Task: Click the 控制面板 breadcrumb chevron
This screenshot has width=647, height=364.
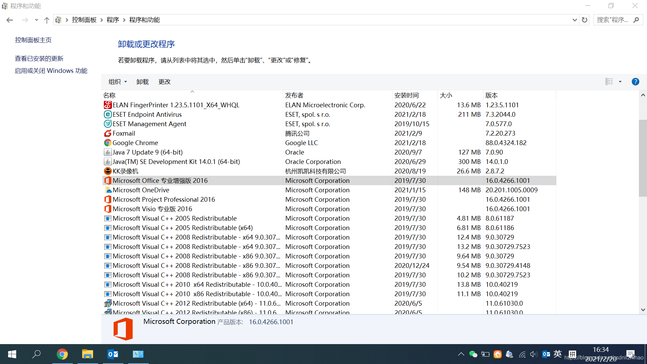Action: pyautogui.click(x=101, y=20)
